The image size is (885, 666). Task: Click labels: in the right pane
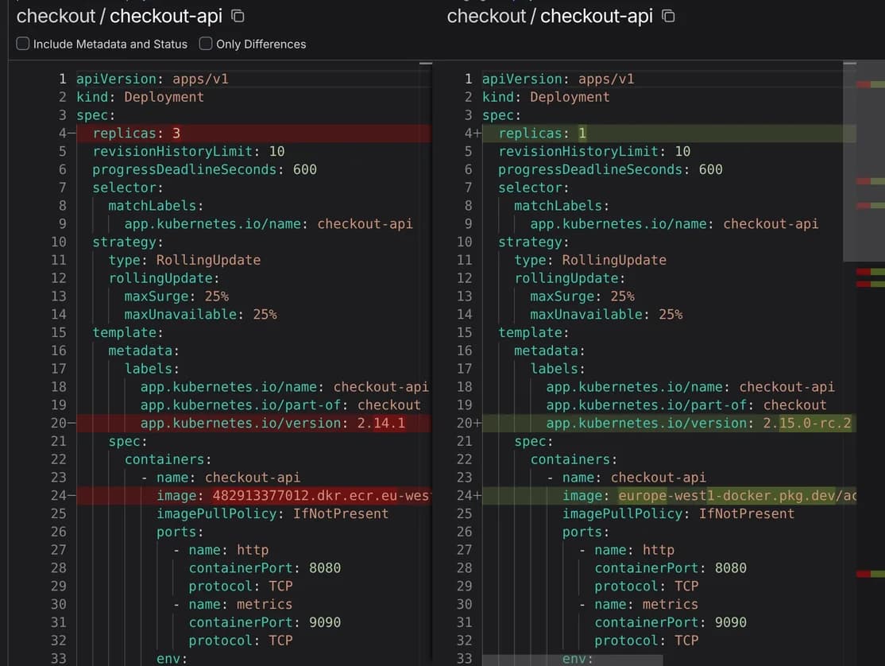click(x=557, y=369)
